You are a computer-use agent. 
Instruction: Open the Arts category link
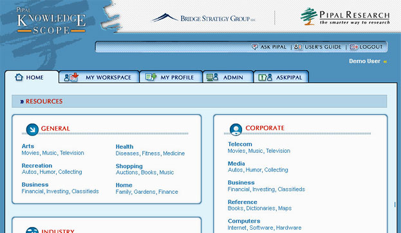pyautogui.click(x=28, y=146)
